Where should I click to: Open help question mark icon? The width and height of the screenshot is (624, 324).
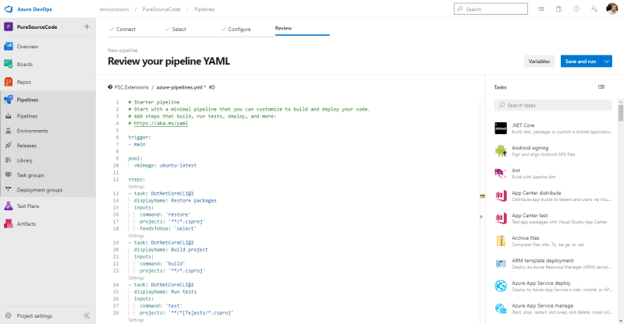point(576,9)
